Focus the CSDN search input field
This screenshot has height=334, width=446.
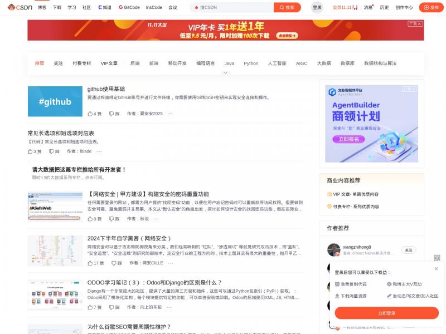click(x=232, y=7)
